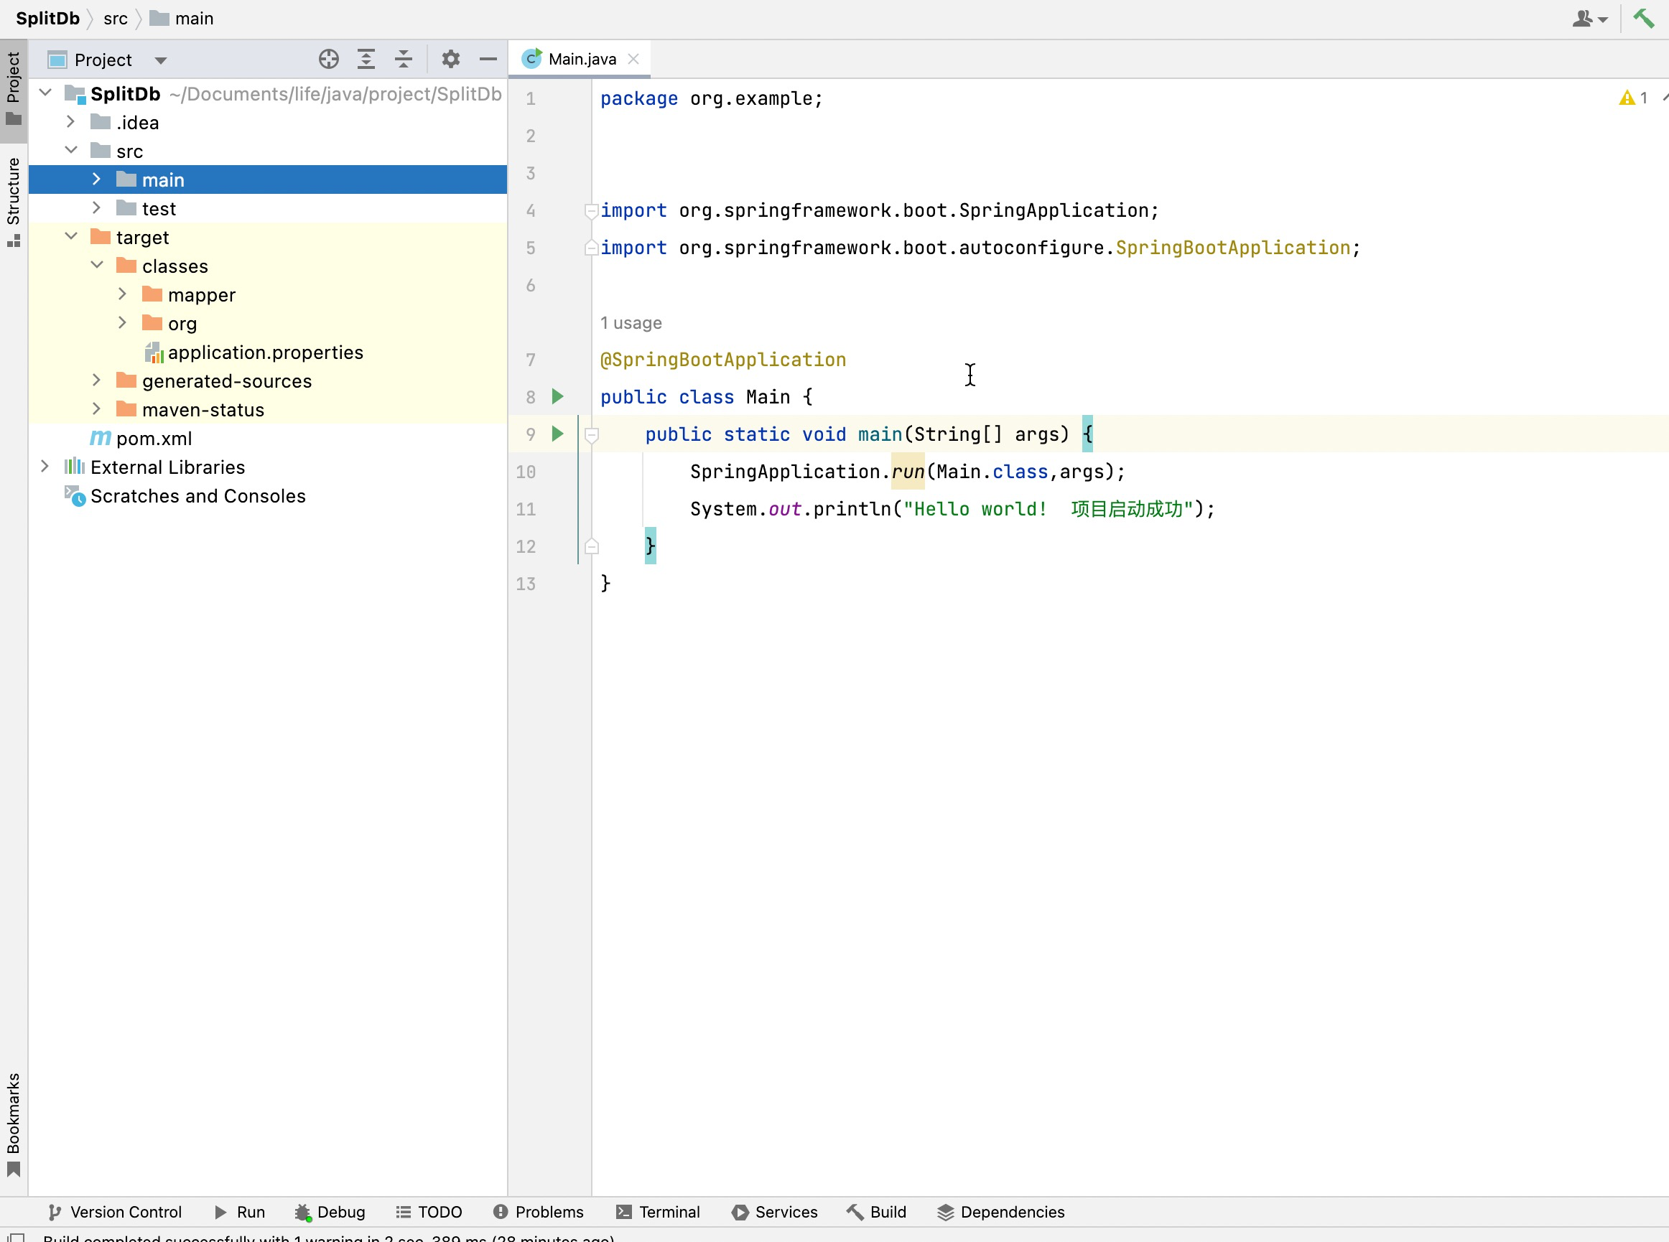This screenshot has height=1242, width=1669.
Task: Click the green Build hammer icon
Action: [x=1643, y=18]
